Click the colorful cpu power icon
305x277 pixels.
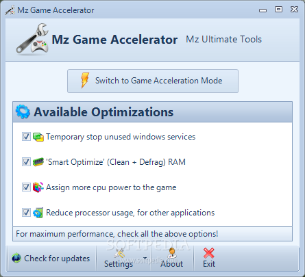pos(38,187)
